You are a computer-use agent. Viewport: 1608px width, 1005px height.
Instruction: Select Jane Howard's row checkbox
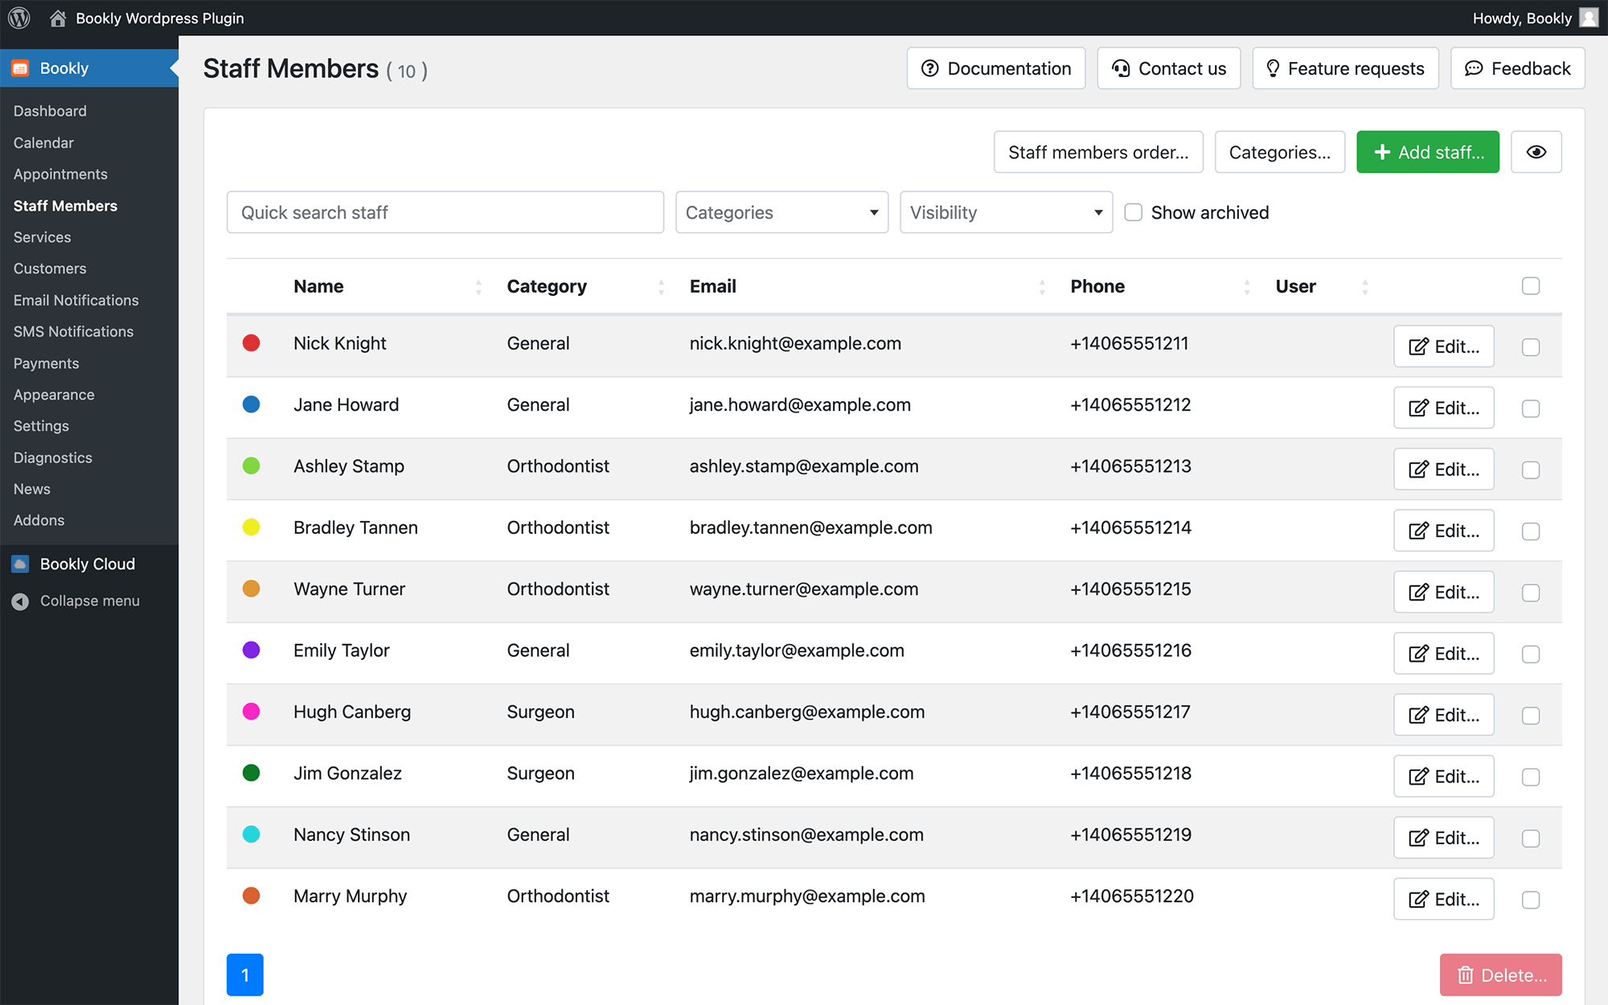[x=1531, y=408]
